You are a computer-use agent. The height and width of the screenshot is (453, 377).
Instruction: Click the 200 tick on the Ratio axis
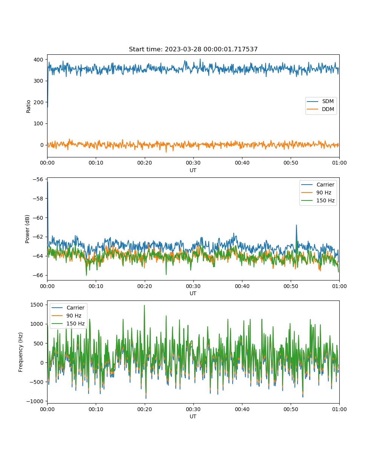point(40,102)
